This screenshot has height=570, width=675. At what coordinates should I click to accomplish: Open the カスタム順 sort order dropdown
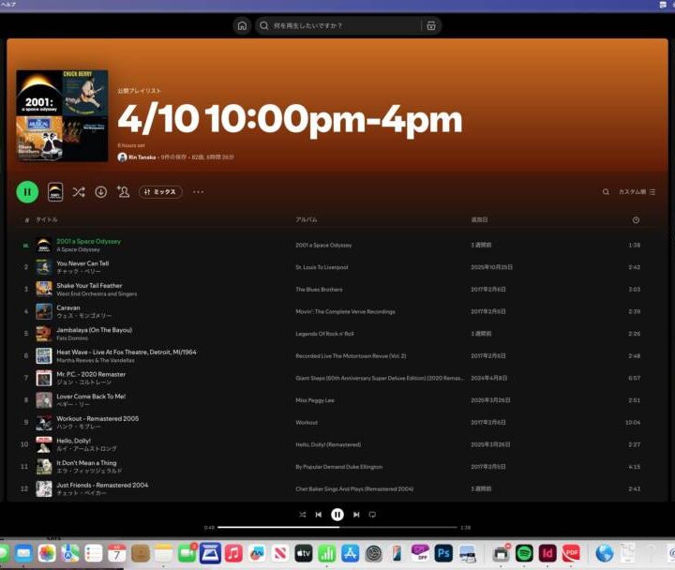[x=637, y=192]
